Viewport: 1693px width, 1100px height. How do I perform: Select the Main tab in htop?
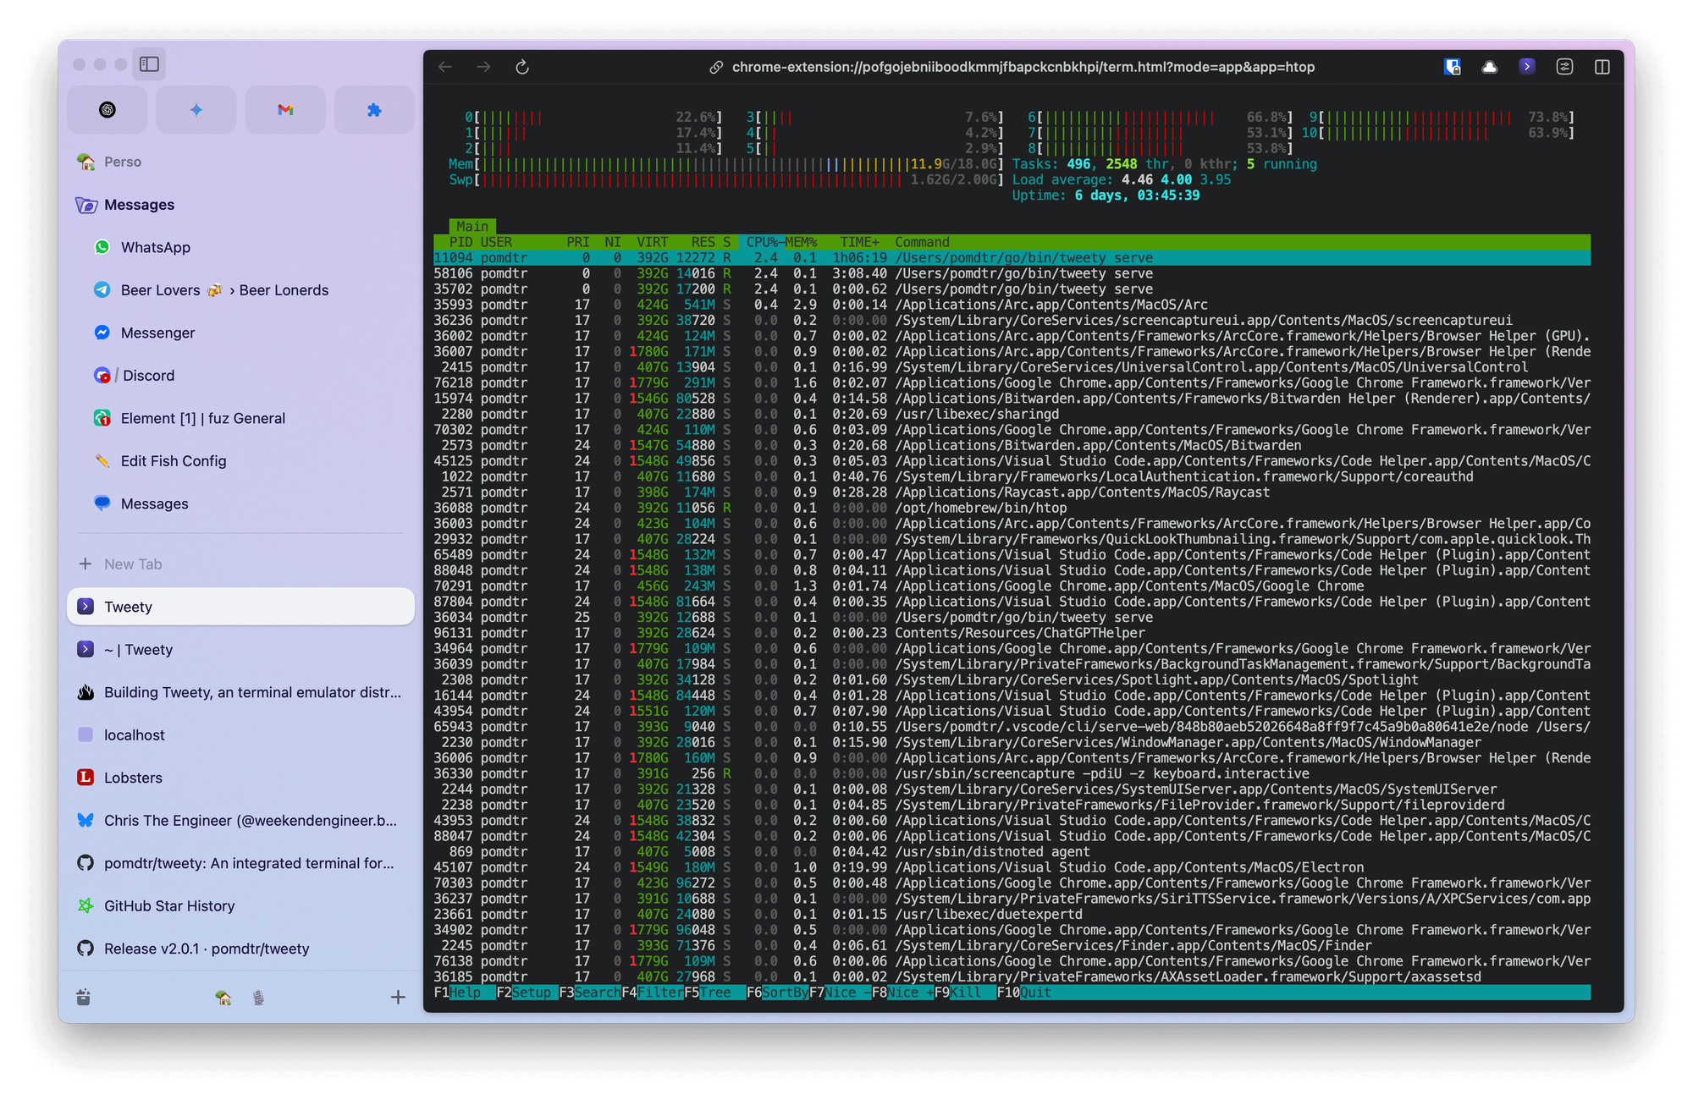(x=472, y=226)
